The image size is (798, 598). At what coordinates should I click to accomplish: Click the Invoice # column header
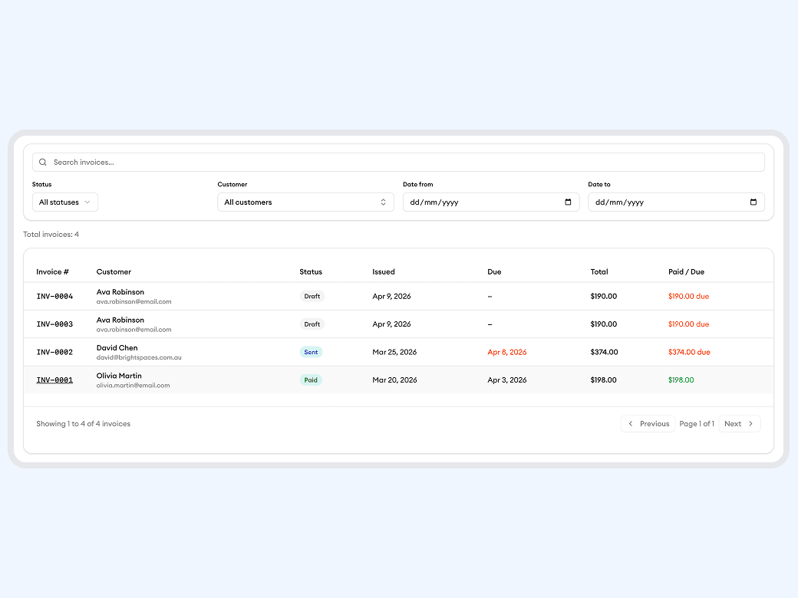point(52,271)
